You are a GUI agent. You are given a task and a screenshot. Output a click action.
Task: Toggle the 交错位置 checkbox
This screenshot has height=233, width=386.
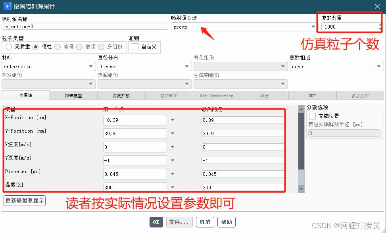pyautogui.click(x=313, y=116)
